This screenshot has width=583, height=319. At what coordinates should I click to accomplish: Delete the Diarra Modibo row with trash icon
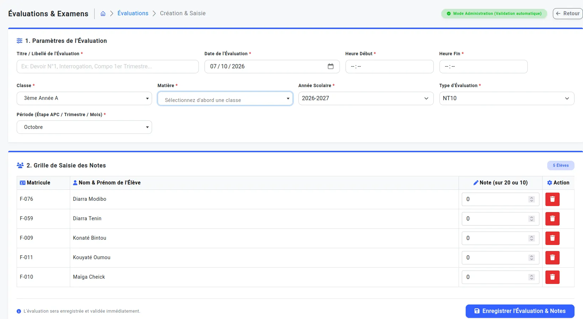tap(552, 199)
